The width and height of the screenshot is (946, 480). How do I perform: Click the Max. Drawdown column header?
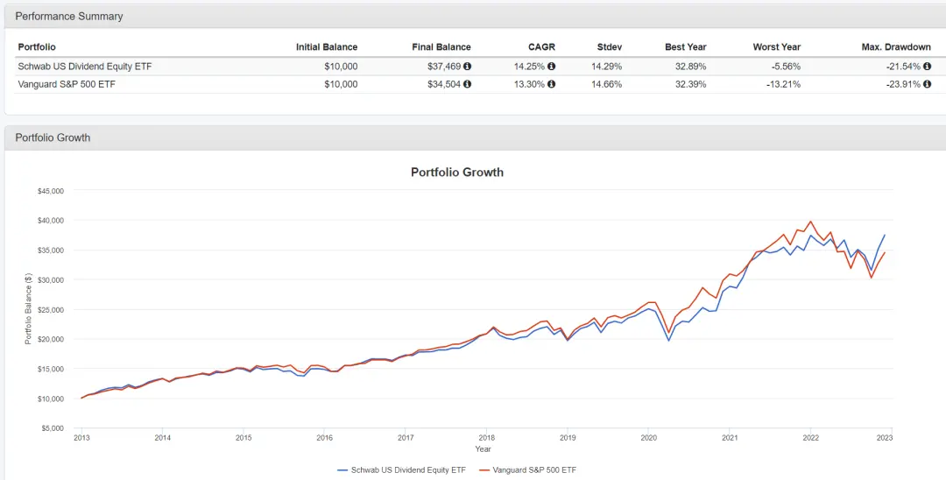coord(896,47)
